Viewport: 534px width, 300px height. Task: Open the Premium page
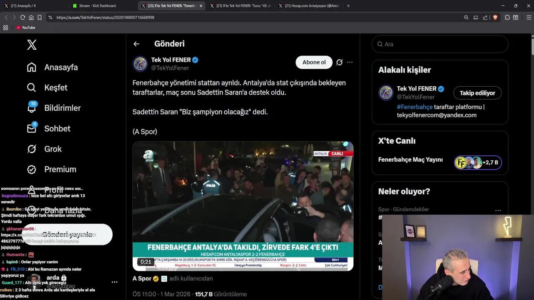click(x=52, y=169)
